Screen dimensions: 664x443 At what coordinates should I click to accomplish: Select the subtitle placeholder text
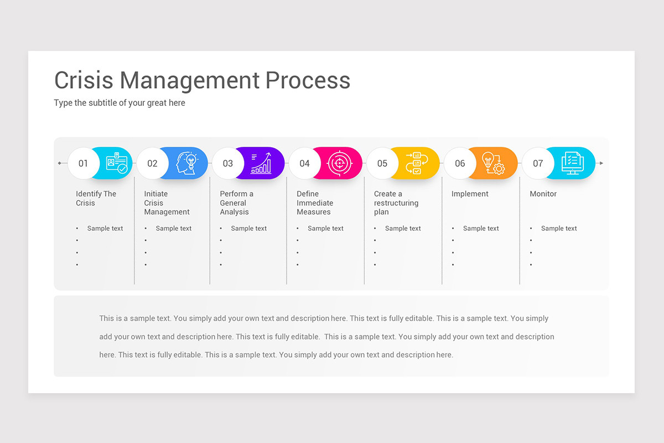point(120,103)
